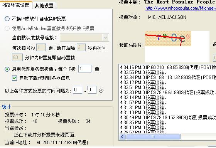This screenshot has height=148, width=216.
Task: Switch to the 网络环境设置 tab
Action: [15, 5]
